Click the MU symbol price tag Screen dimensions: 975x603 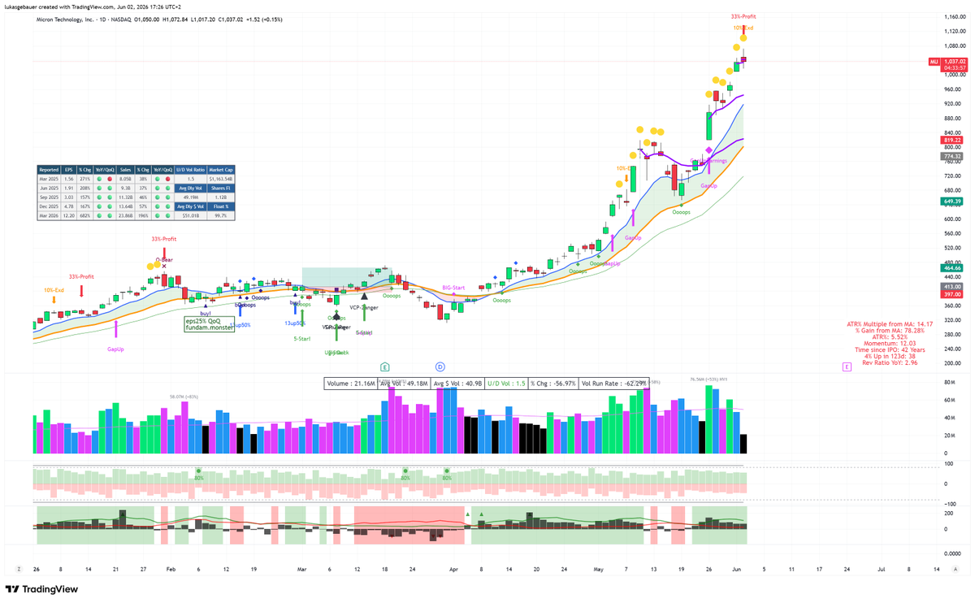coord(934,62)
